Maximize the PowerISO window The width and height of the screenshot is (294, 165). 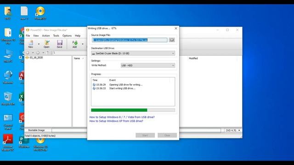click(227, 30)
